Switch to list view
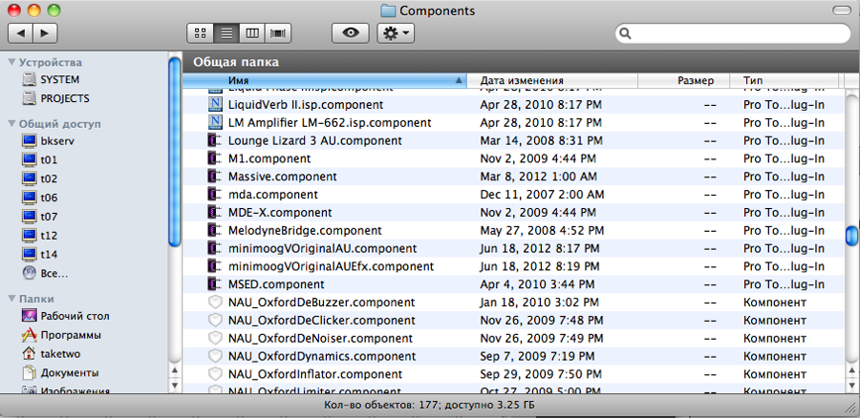Viewport: 860px width, 418px height. pyautogui.click(x=226, y=33)
